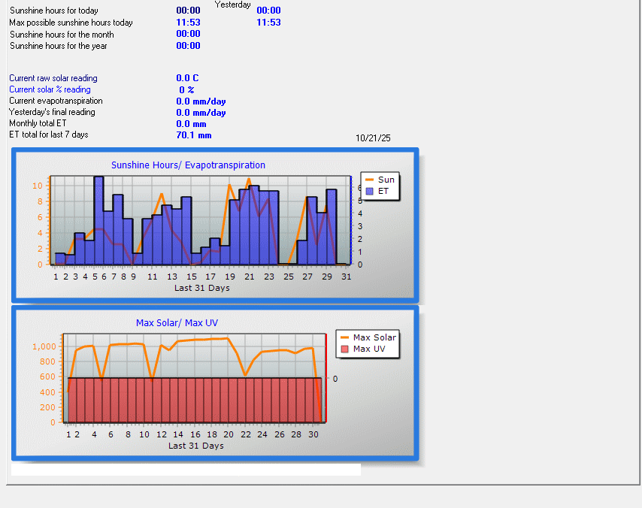
Task: Click Last 31 Days under the sunshine chart
Action: coord(202,288)
